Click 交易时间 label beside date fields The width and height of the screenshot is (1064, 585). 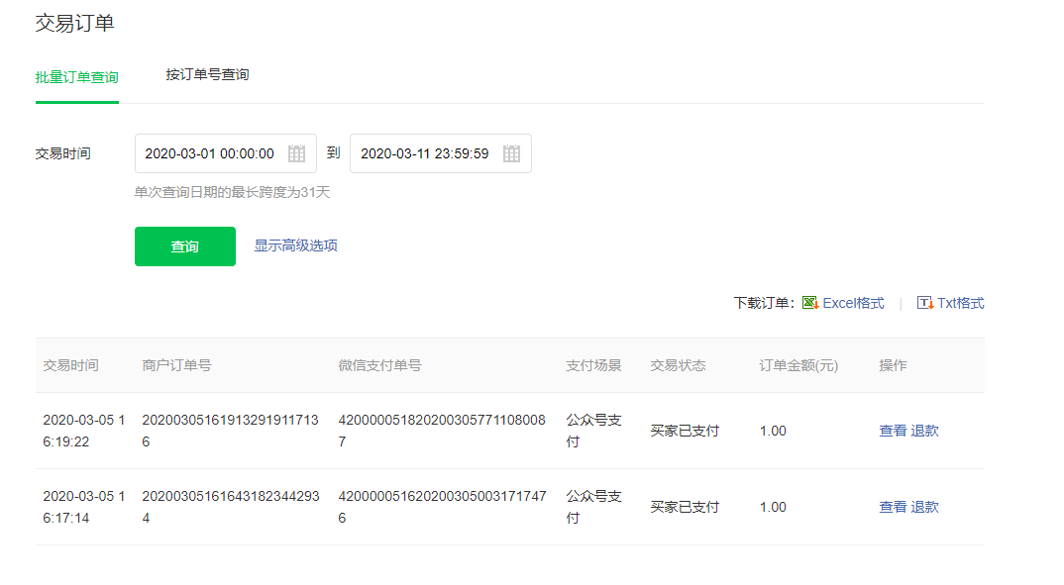(63, 153)
